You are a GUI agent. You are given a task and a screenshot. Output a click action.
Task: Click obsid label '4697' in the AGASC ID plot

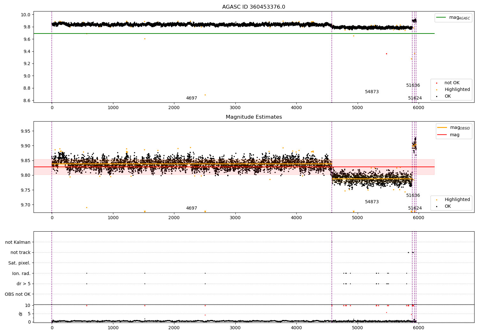click(x=192, y=98)
